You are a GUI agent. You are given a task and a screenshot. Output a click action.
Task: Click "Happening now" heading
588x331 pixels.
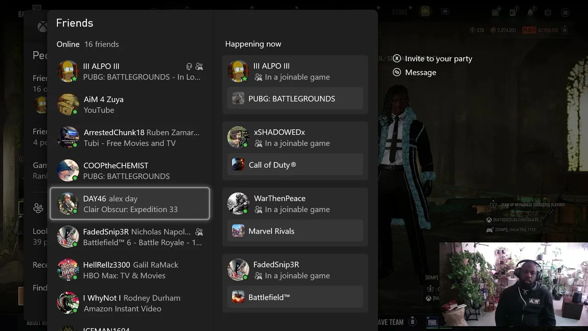pyautogui.click(x=253, y=44)
